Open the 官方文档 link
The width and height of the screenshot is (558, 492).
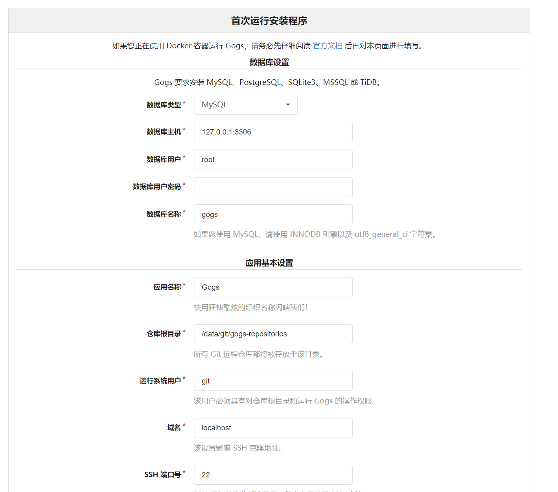point(327,46)
